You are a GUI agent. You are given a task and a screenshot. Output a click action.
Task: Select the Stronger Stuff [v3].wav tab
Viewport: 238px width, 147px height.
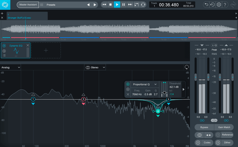coord(27,16)
